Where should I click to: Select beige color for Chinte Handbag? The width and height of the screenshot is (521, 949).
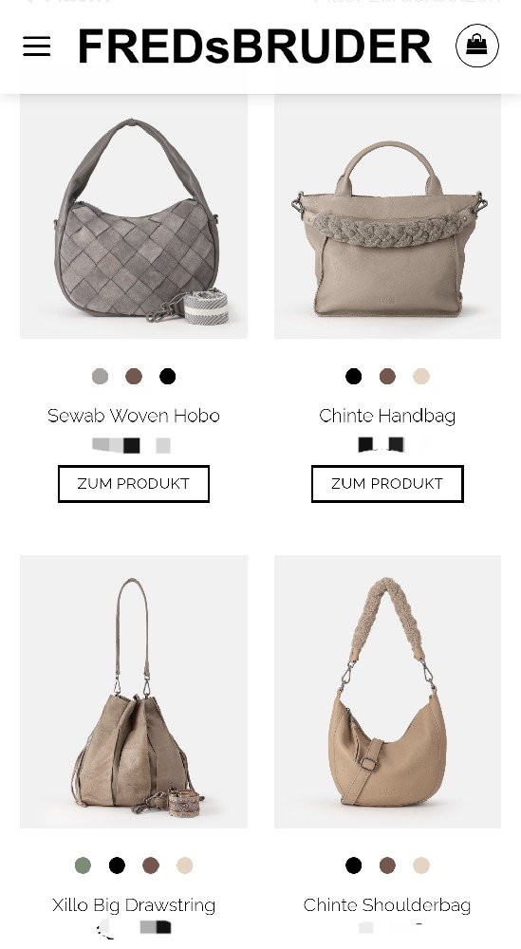click(421, 377)
